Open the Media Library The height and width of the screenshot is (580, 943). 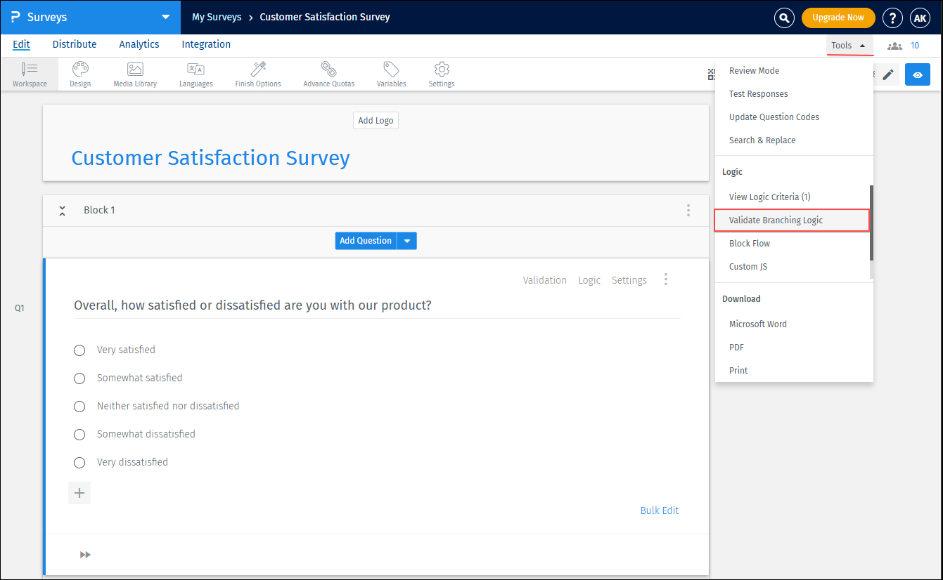coord(134,74)
